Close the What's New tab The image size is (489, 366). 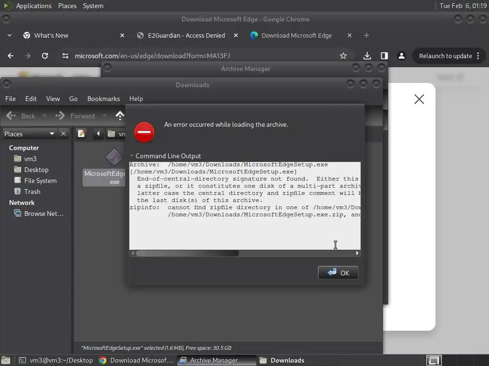tap(122, 35)
